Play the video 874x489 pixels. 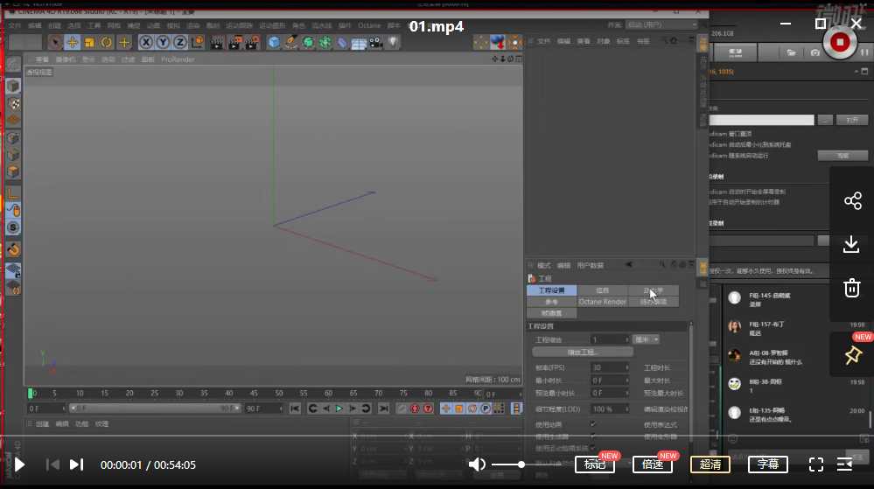tap(19, 465)
